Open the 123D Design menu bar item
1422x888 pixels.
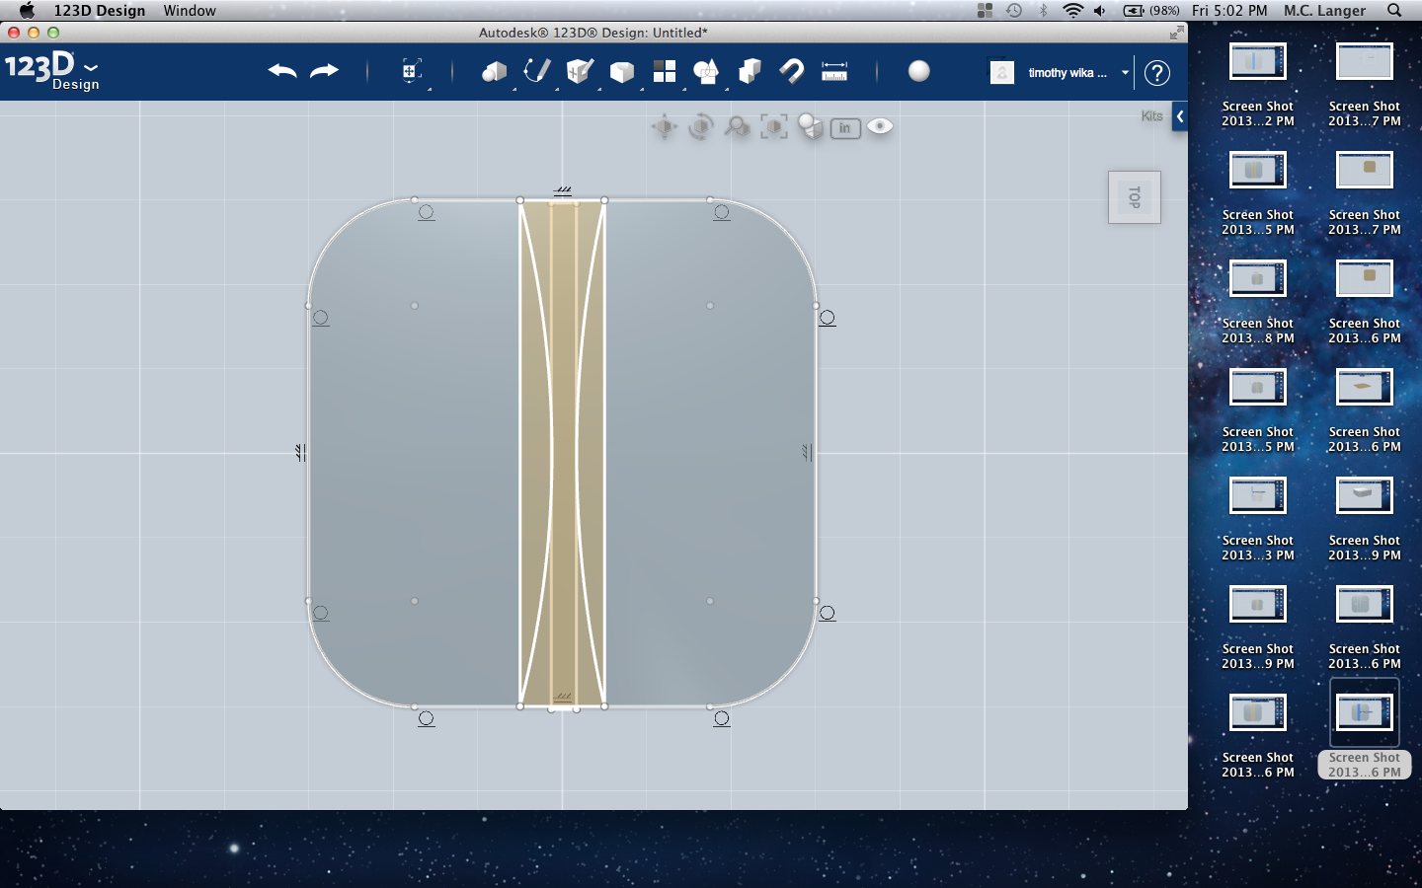click(x=100, y=10)
